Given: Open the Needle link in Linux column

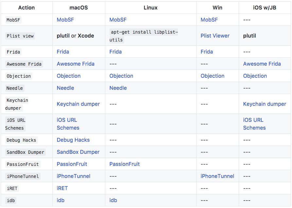Looking at the screenshot, I should point(118,88).
